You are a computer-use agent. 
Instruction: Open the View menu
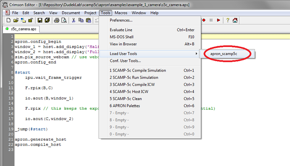[x=53, y=13]
